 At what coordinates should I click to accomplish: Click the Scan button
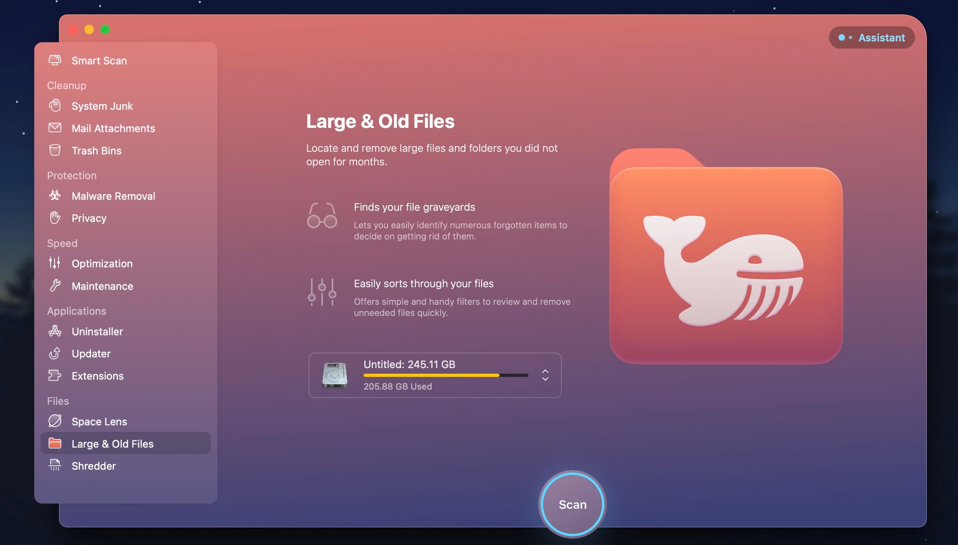(x=572, y=504)
